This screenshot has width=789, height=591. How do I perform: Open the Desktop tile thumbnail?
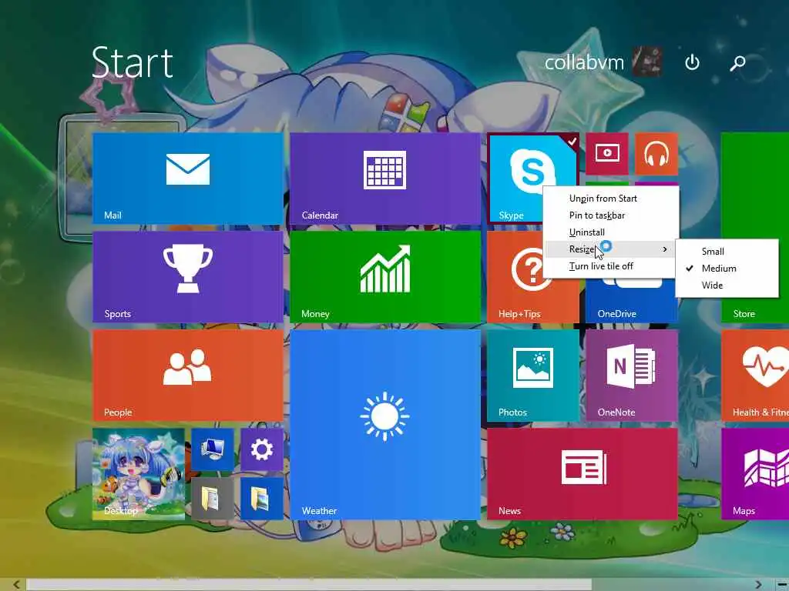point(139,473)
